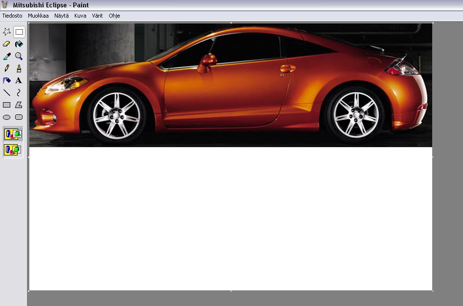Select the Free-Form Select star tool
This screenshot has width=463, height=306.
[7, 32]
